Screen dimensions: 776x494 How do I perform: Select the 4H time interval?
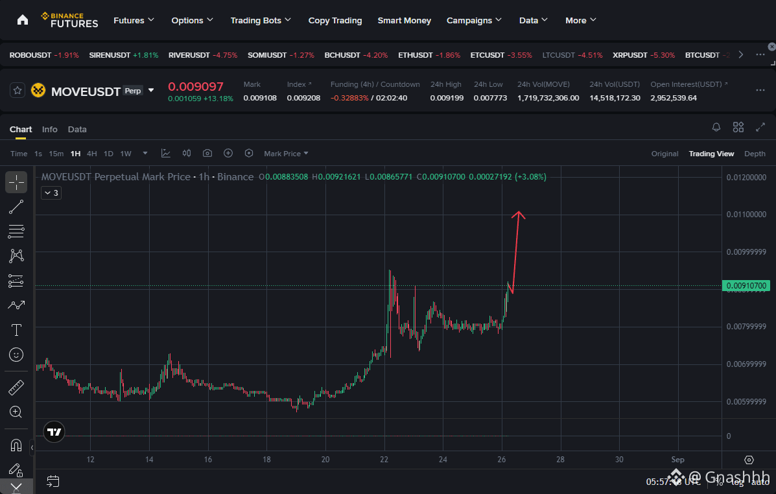pos(91,154)
